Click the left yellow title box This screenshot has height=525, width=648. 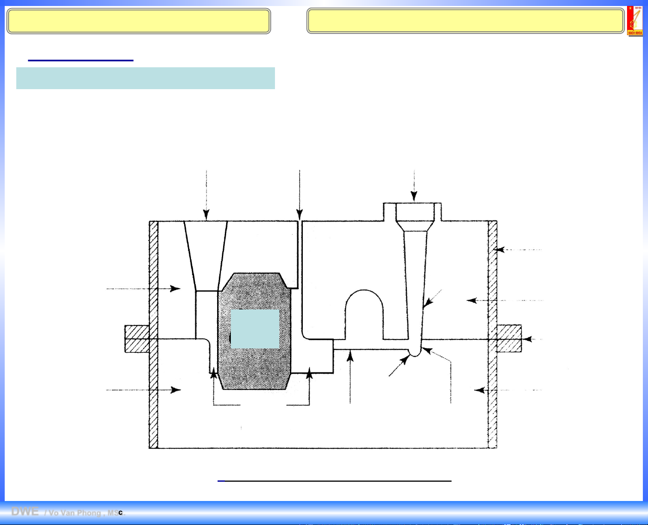pos(138,21)
